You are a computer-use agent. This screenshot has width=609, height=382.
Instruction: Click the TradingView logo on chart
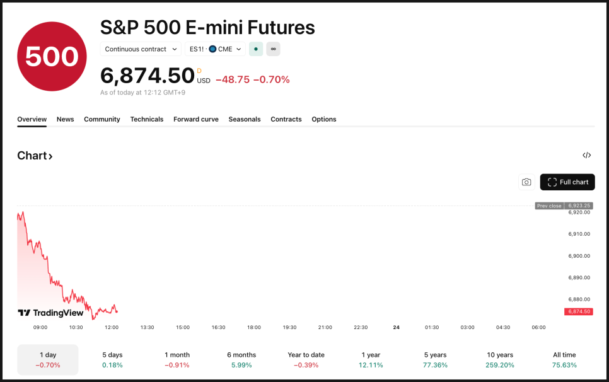pyautogui.click(x=50, y=313)
